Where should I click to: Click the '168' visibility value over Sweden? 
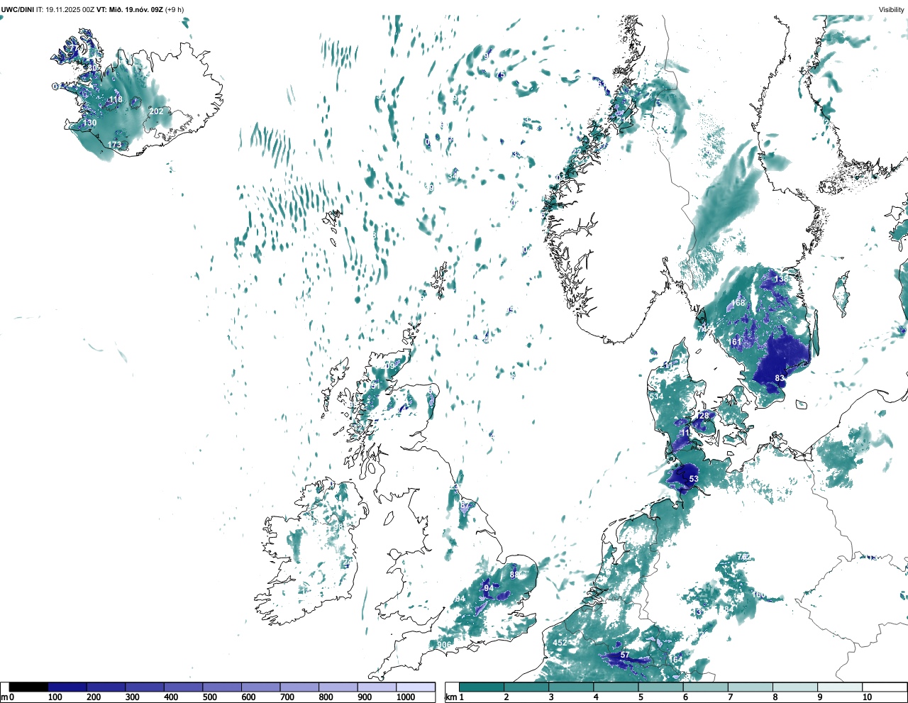[738, 303]
